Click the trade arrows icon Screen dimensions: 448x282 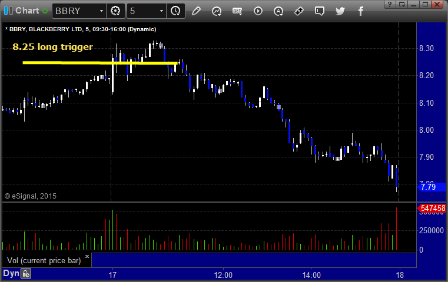pos(299,11)
